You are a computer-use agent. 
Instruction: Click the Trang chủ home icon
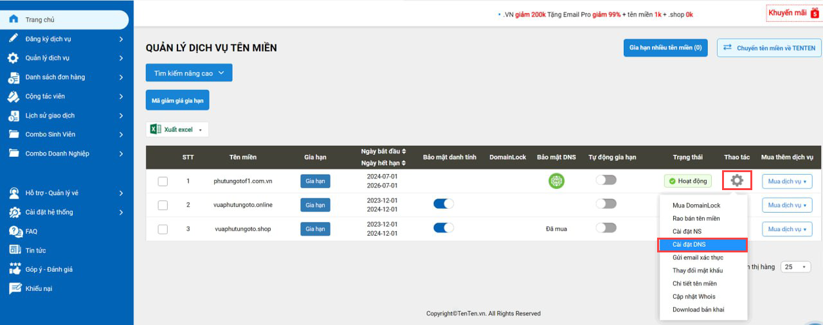(x=14, y=19)
